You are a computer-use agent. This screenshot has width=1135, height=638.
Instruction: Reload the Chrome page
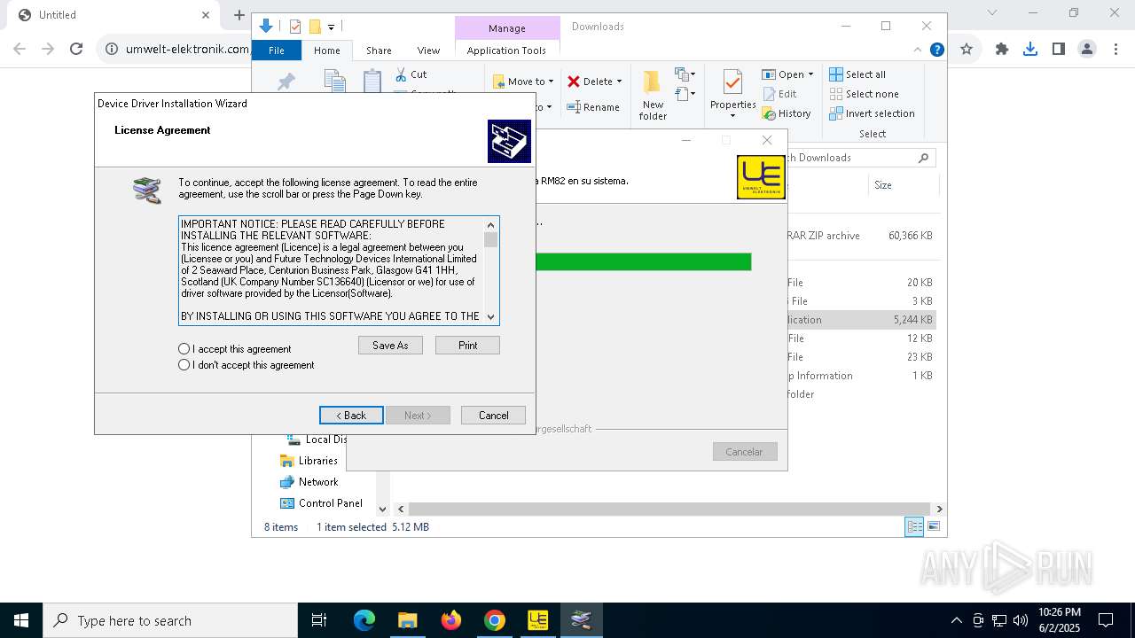(76, 50)
